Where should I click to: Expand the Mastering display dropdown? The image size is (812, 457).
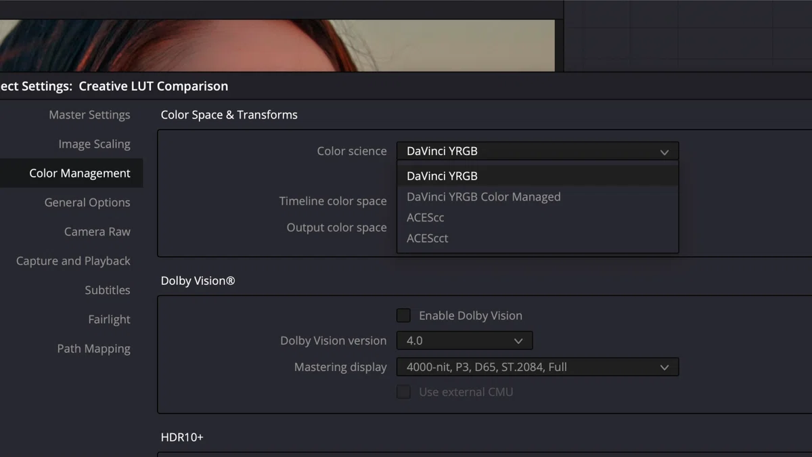coord(538,367)
